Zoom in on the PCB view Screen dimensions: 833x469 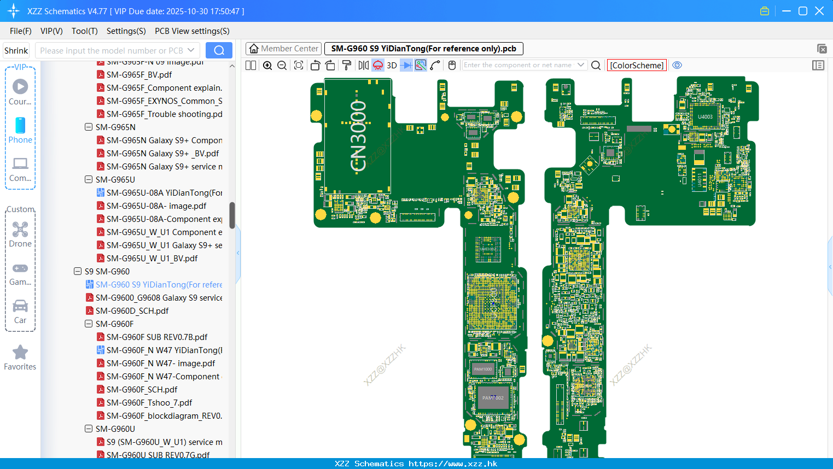pos(267,65)
